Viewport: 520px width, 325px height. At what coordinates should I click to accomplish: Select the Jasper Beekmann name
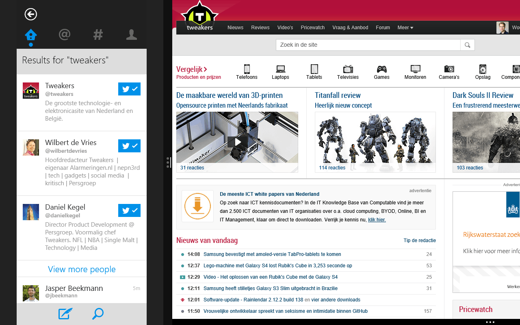74,288
